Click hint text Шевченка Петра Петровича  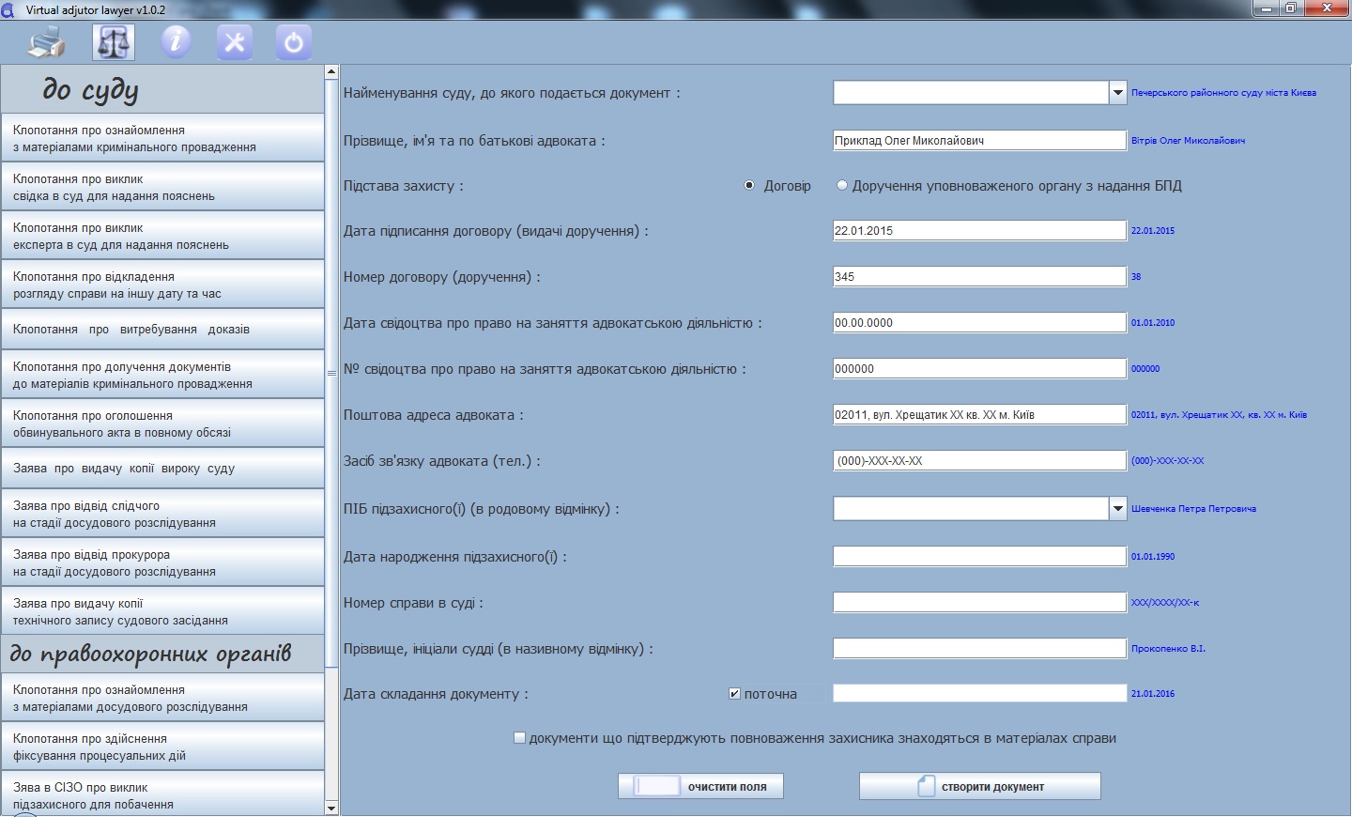coord(1193,509)
